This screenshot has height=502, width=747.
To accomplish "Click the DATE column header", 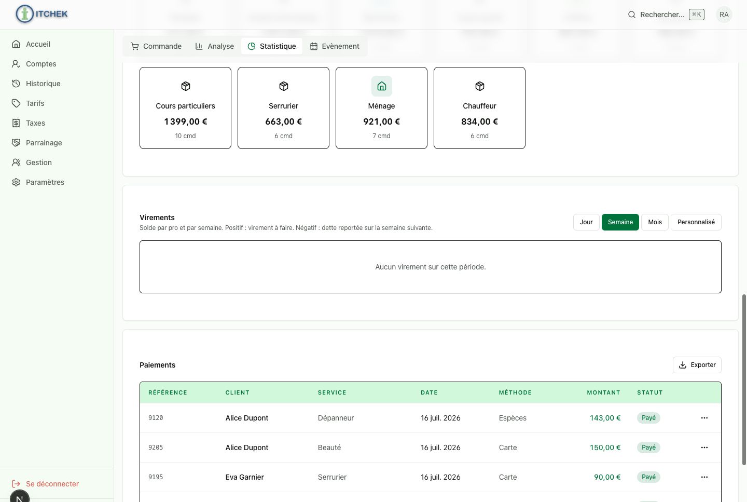I will click(x=429, y=392).
